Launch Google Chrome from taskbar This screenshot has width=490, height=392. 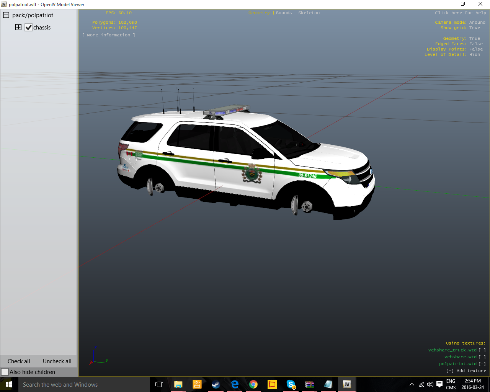tap(253, 384)
